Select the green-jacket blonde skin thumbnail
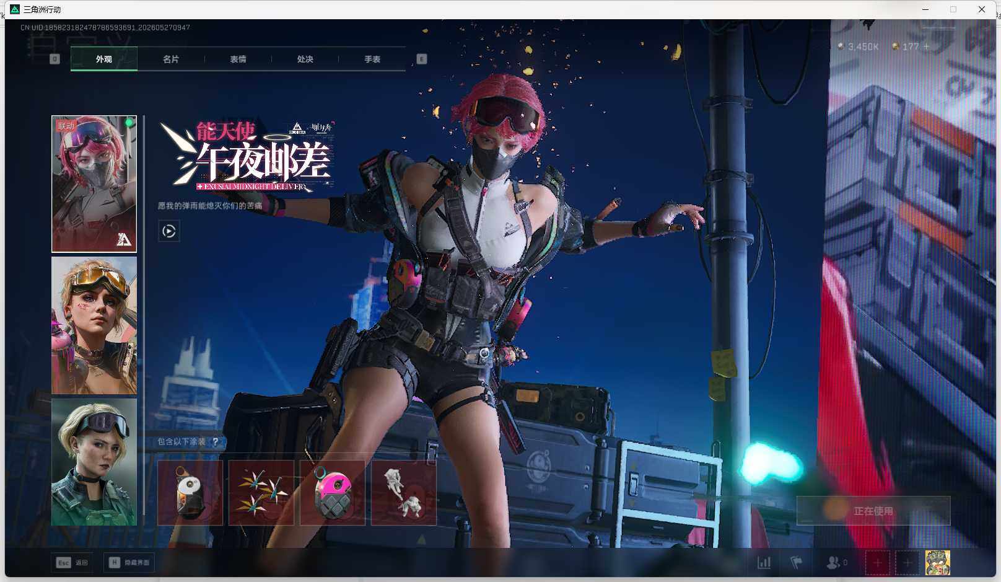The height and width of the screenshot is (582, 1001). click(94, 462)
